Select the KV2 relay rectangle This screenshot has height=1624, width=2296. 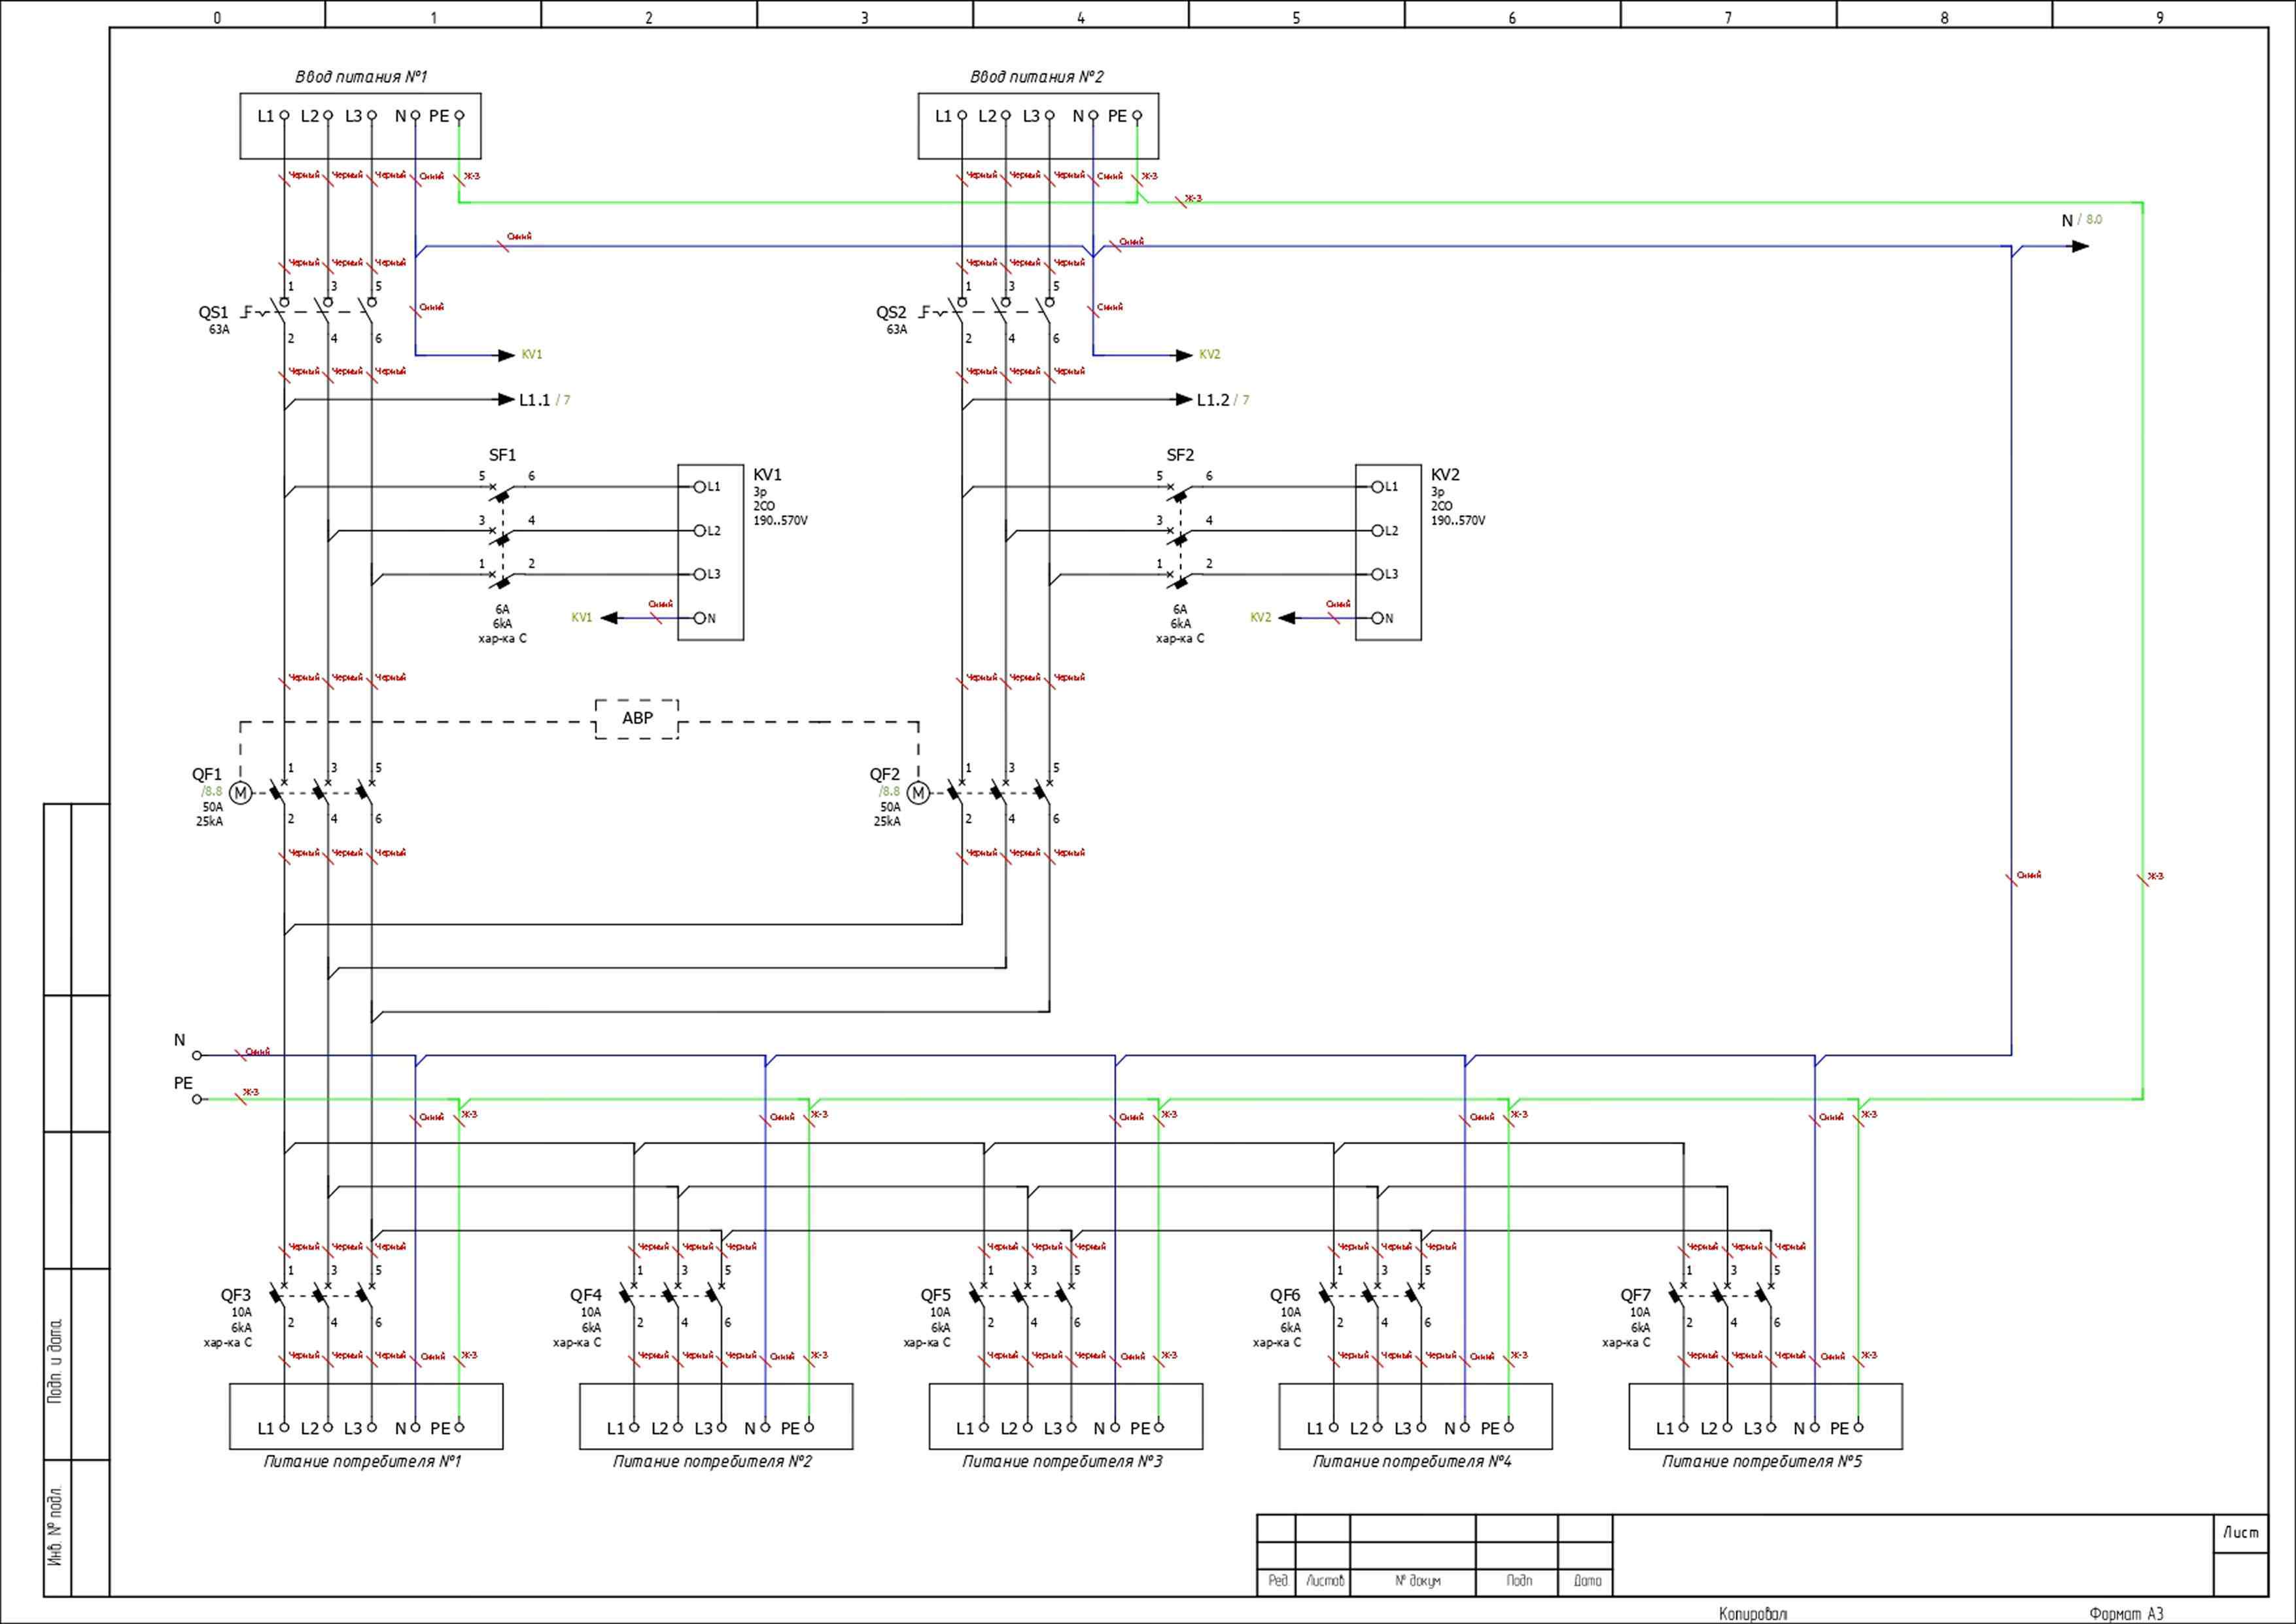1388,552
